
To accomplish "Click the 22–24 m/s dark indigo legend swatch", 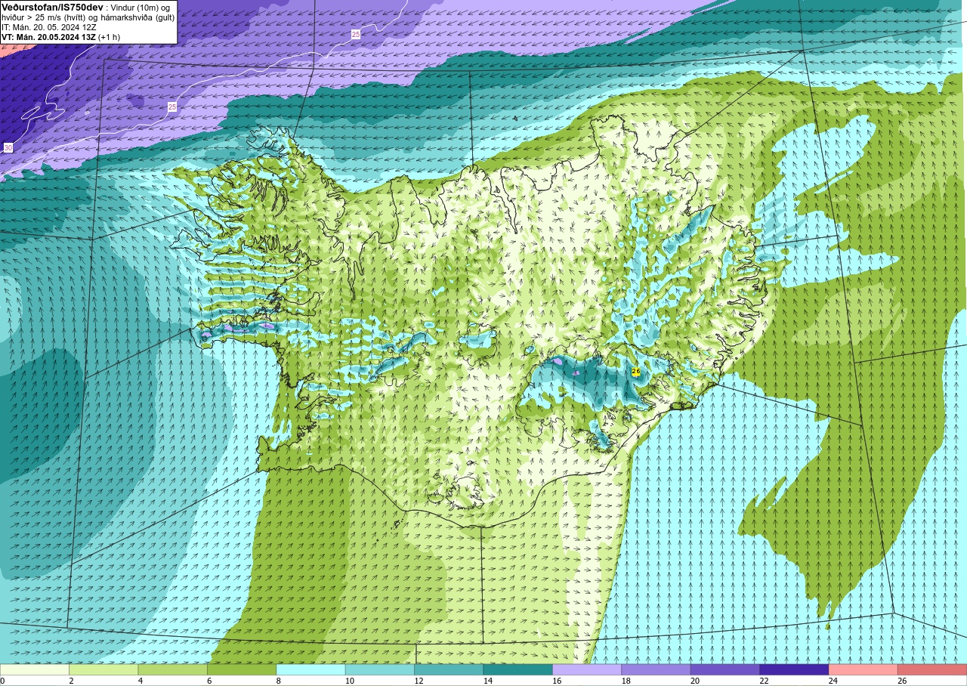I will 794,669.
